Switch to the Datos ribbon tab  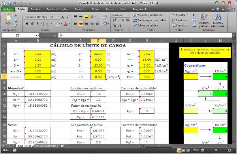point(96,9)
